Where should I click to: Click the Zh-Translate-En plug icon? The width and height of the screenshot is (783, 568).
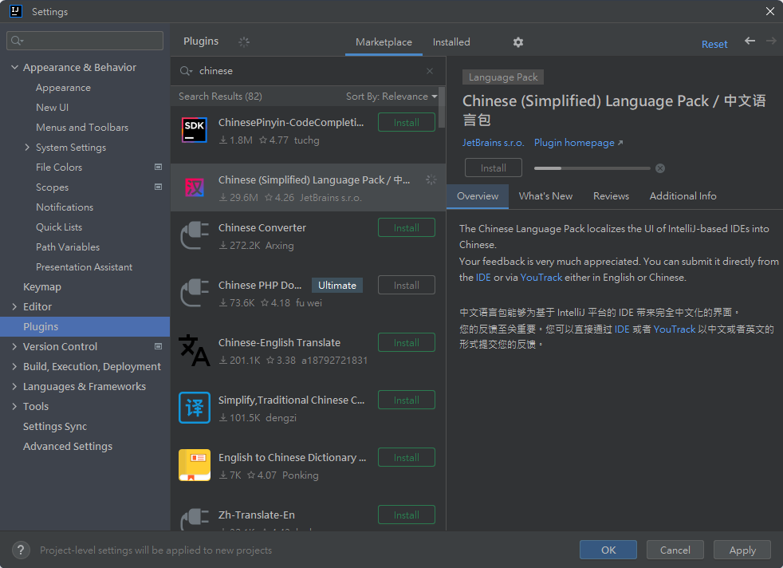click(x=195, y=519)
